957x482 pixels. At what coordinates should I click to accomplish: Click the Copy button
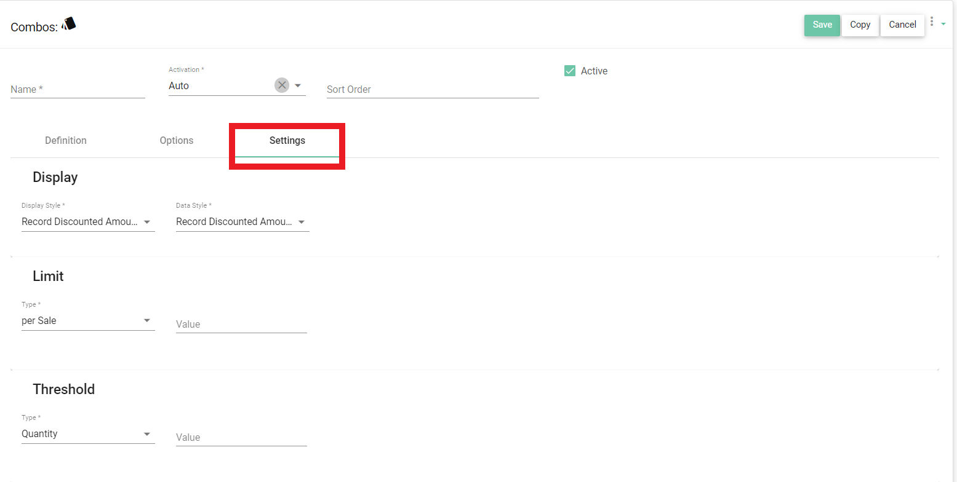(860, 25)
